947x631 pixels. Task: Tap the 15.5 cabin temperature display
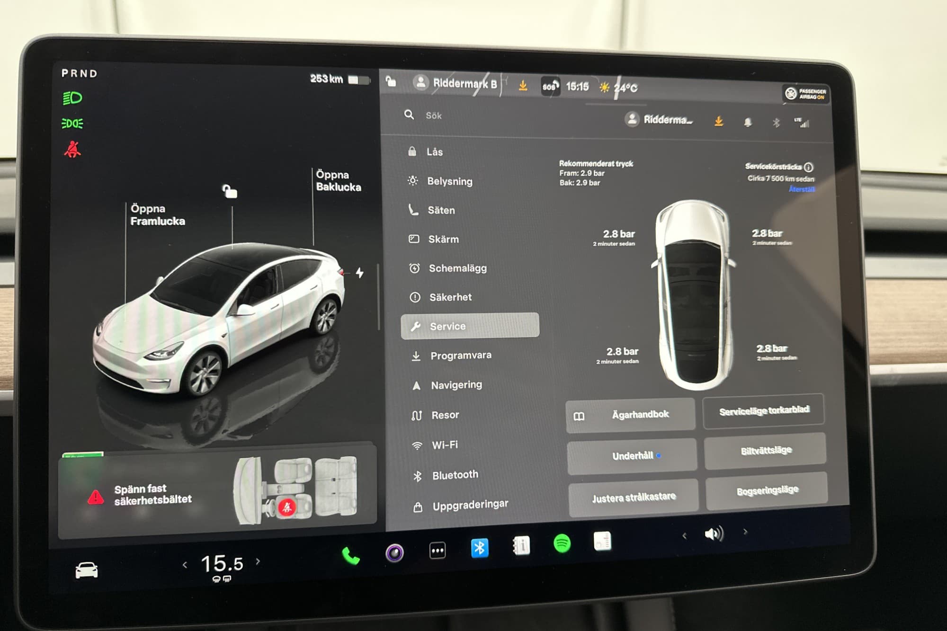point(222,563)
